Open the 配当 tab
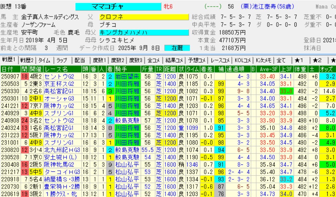Image resolution: width=336 pixels, height=197 pixels. (80, 60)
